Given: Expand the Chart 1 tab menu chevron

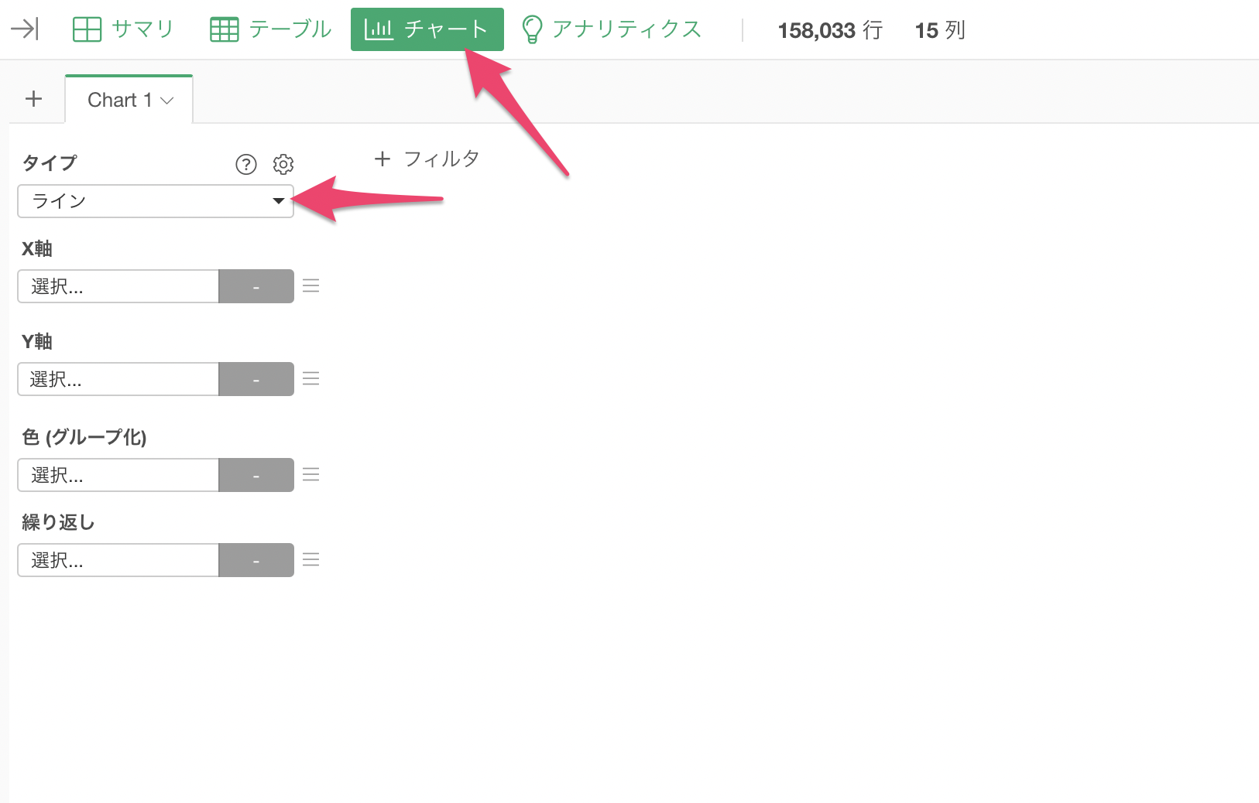Looking at the screenshot, I should click(166, 101).
